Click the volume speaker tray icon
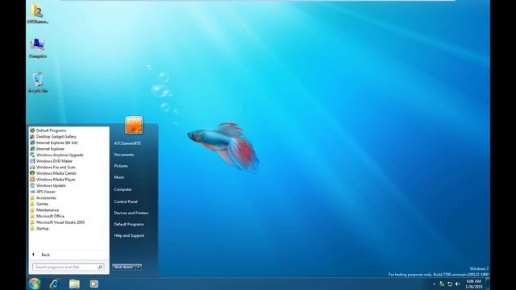 [x=457, y=284]
